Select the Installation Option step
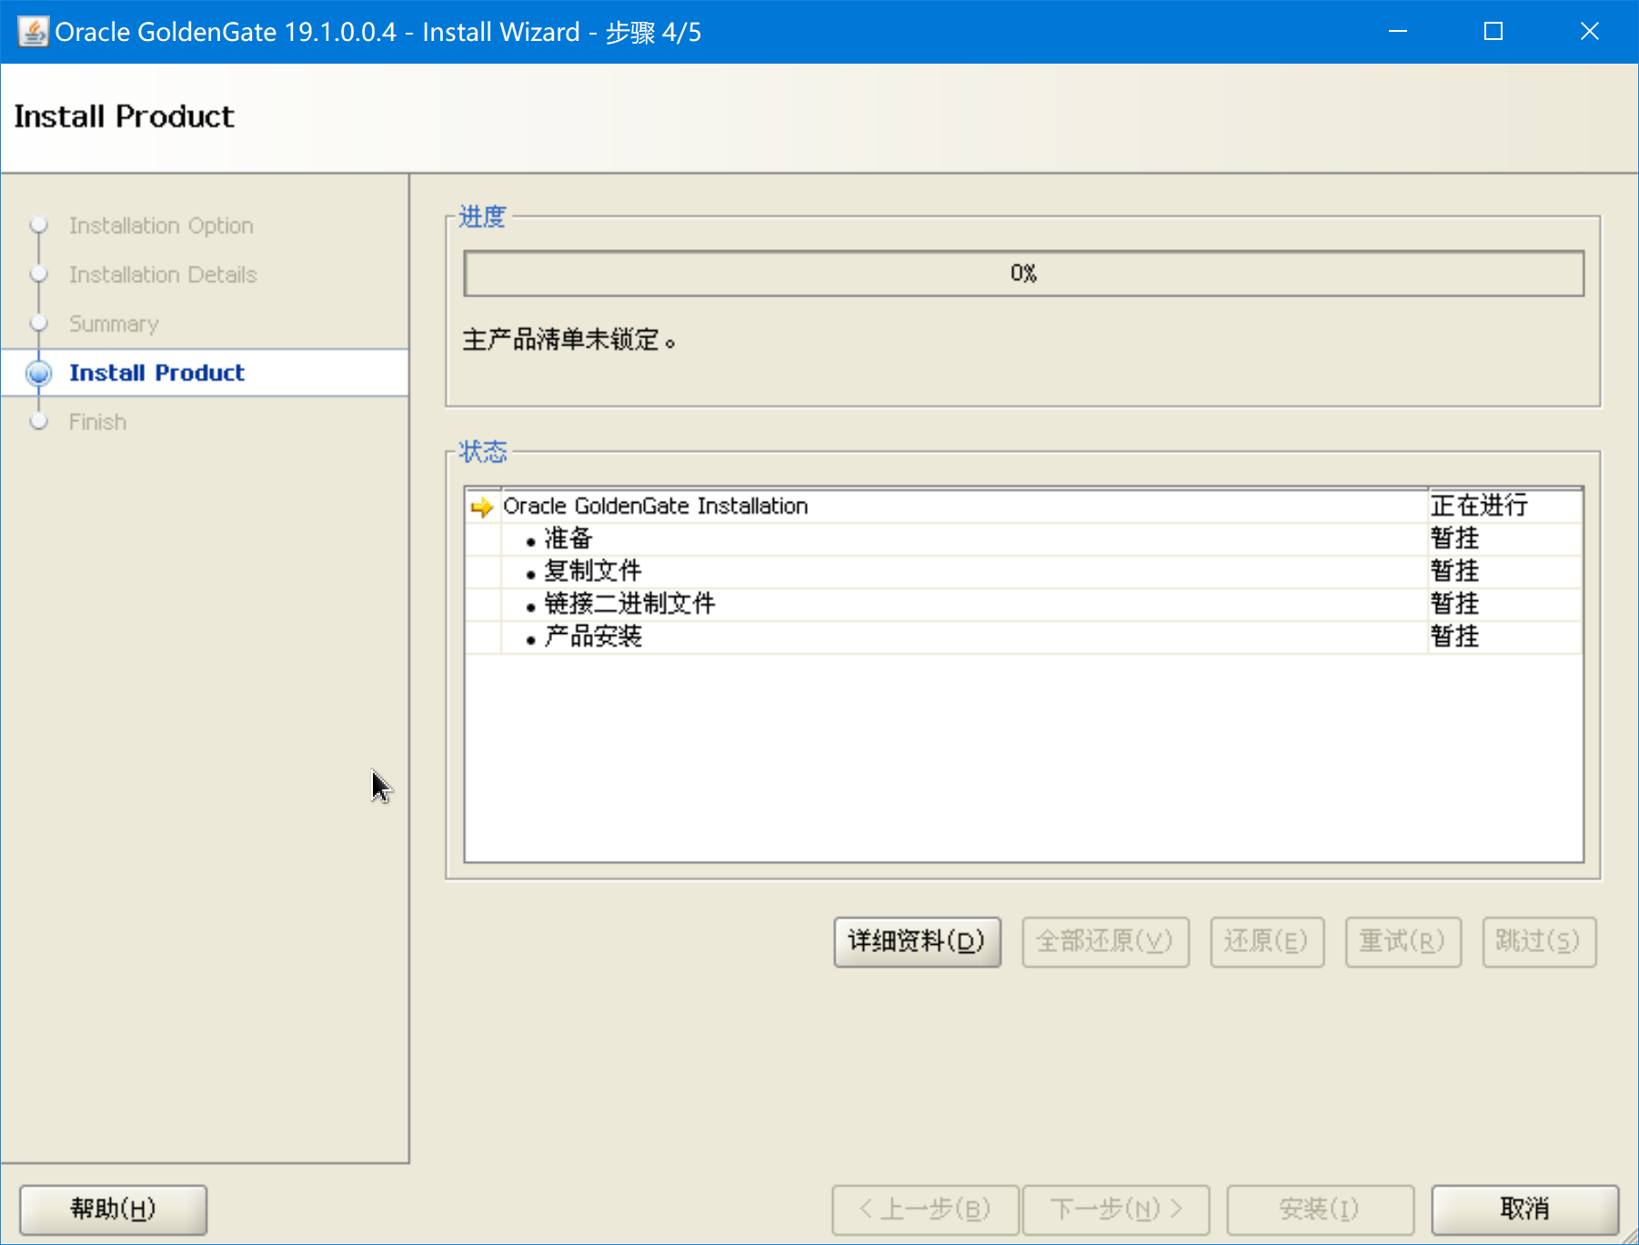Image resolution: width=1639 pixels, height=1245 pixels. coord(161,226)
